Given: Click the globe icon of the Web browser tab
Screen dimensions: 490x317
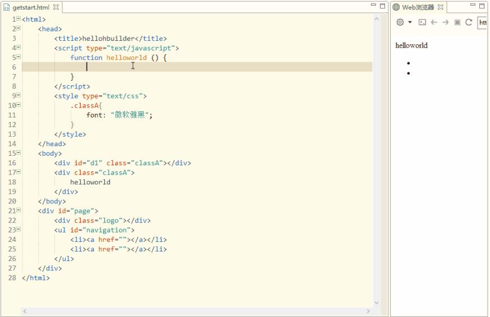Looking at the screenshot, I should pyautogui.click(x=396, y=7).
